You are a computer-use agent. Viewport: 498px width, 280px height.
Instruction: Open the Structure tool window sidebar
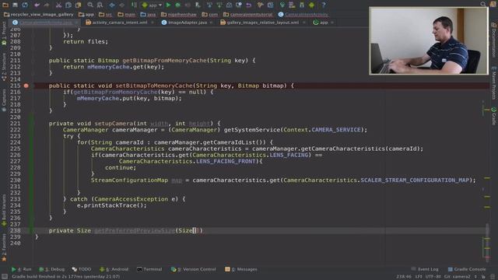[x=4, y=67]
